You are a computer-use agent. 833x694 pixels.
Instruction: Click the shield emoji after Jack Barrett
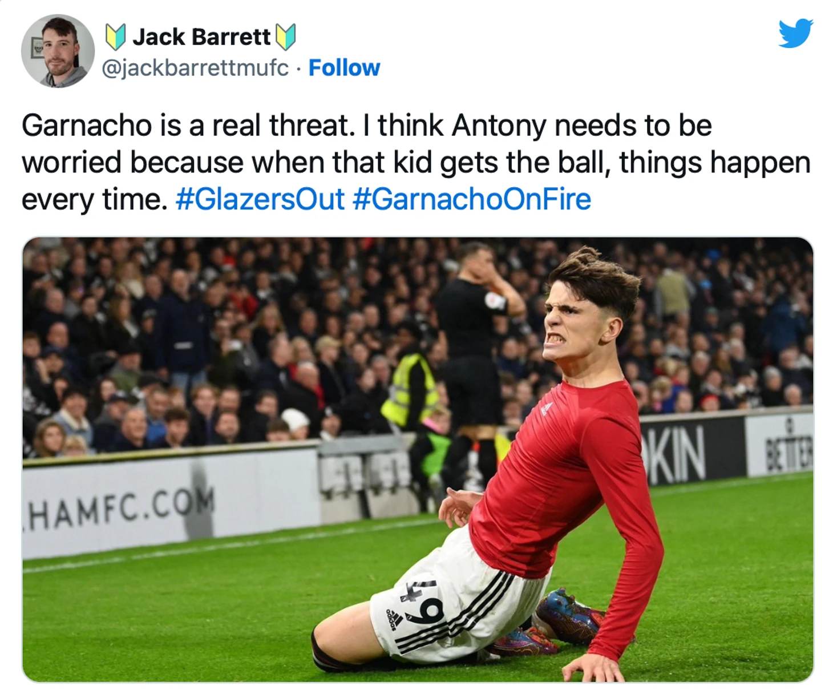[x=286, y=37]
